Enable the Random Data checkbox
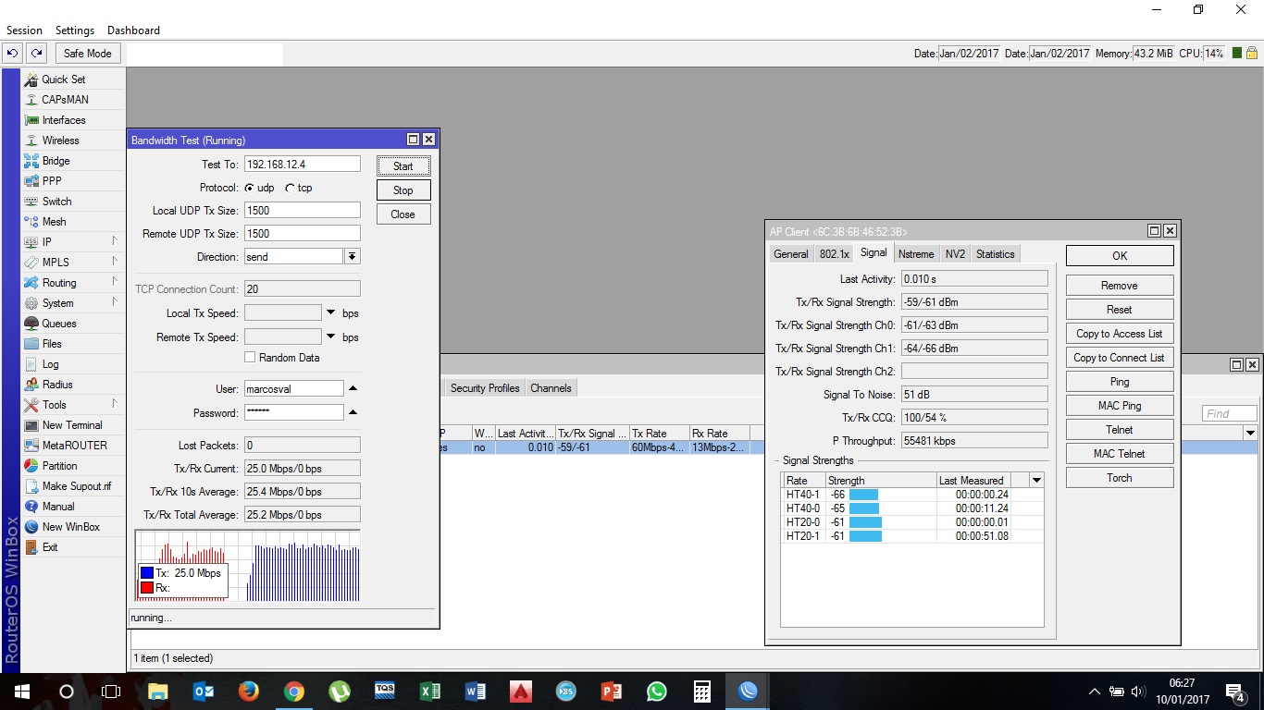 click(250, 358)
